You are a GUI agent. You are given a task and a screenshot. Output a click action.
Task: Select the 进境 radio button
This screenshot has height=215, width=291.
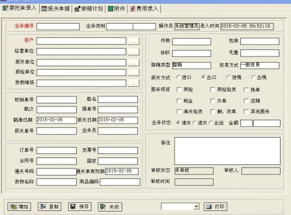point(228,77)
